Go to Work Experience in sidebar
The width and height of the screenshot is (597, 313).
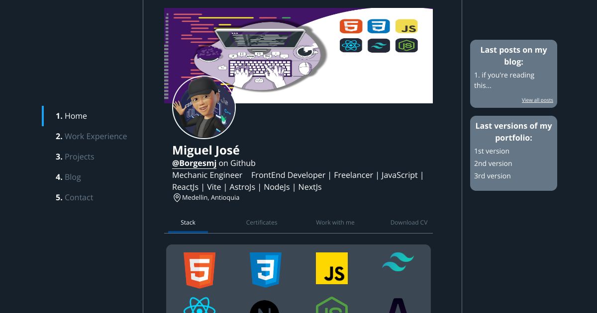pos(91,136)
